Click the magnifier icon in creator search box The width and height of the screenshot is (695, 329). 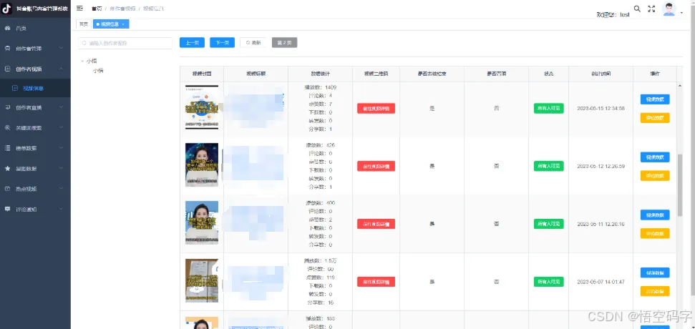coord(84,44)
